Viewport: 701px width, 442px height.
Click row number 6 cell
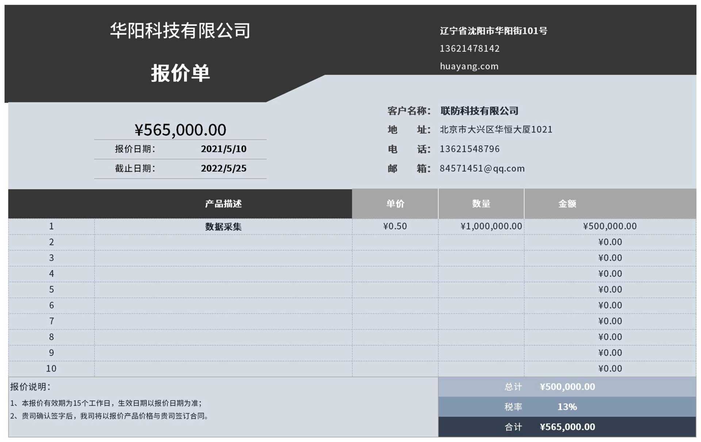pyautogui.click(x=51, y=305)
